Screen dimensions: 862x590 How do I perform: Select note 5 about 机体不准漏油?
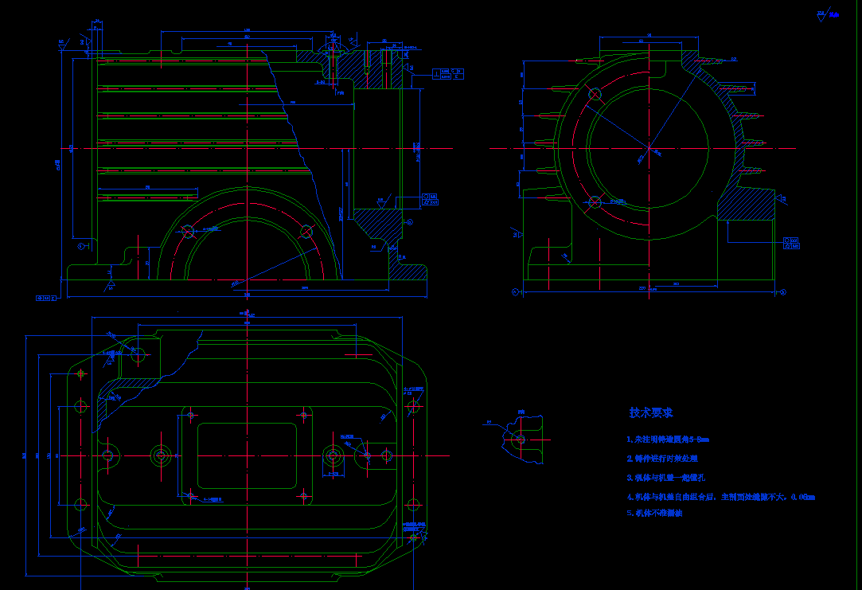655,513
